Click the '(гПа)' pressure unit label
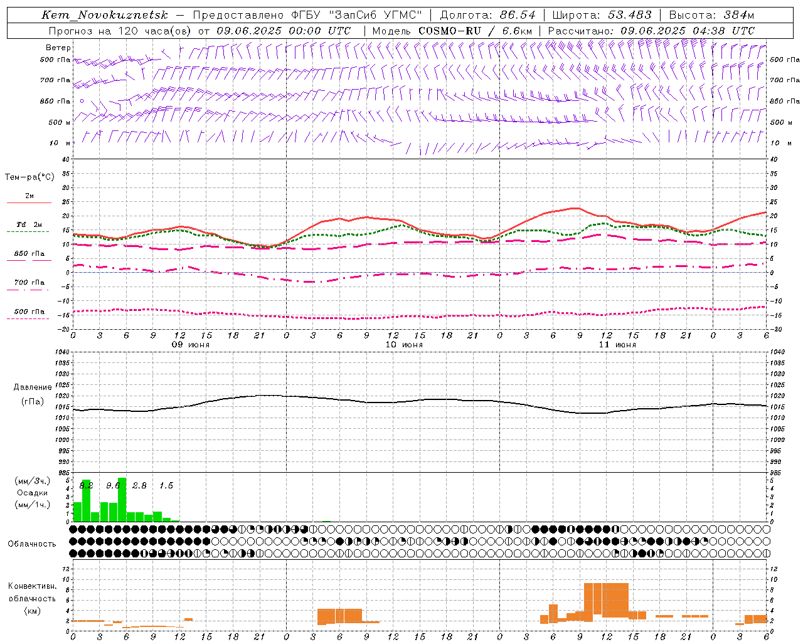Viewport: 803px width, 642px height. pos(33,402)
